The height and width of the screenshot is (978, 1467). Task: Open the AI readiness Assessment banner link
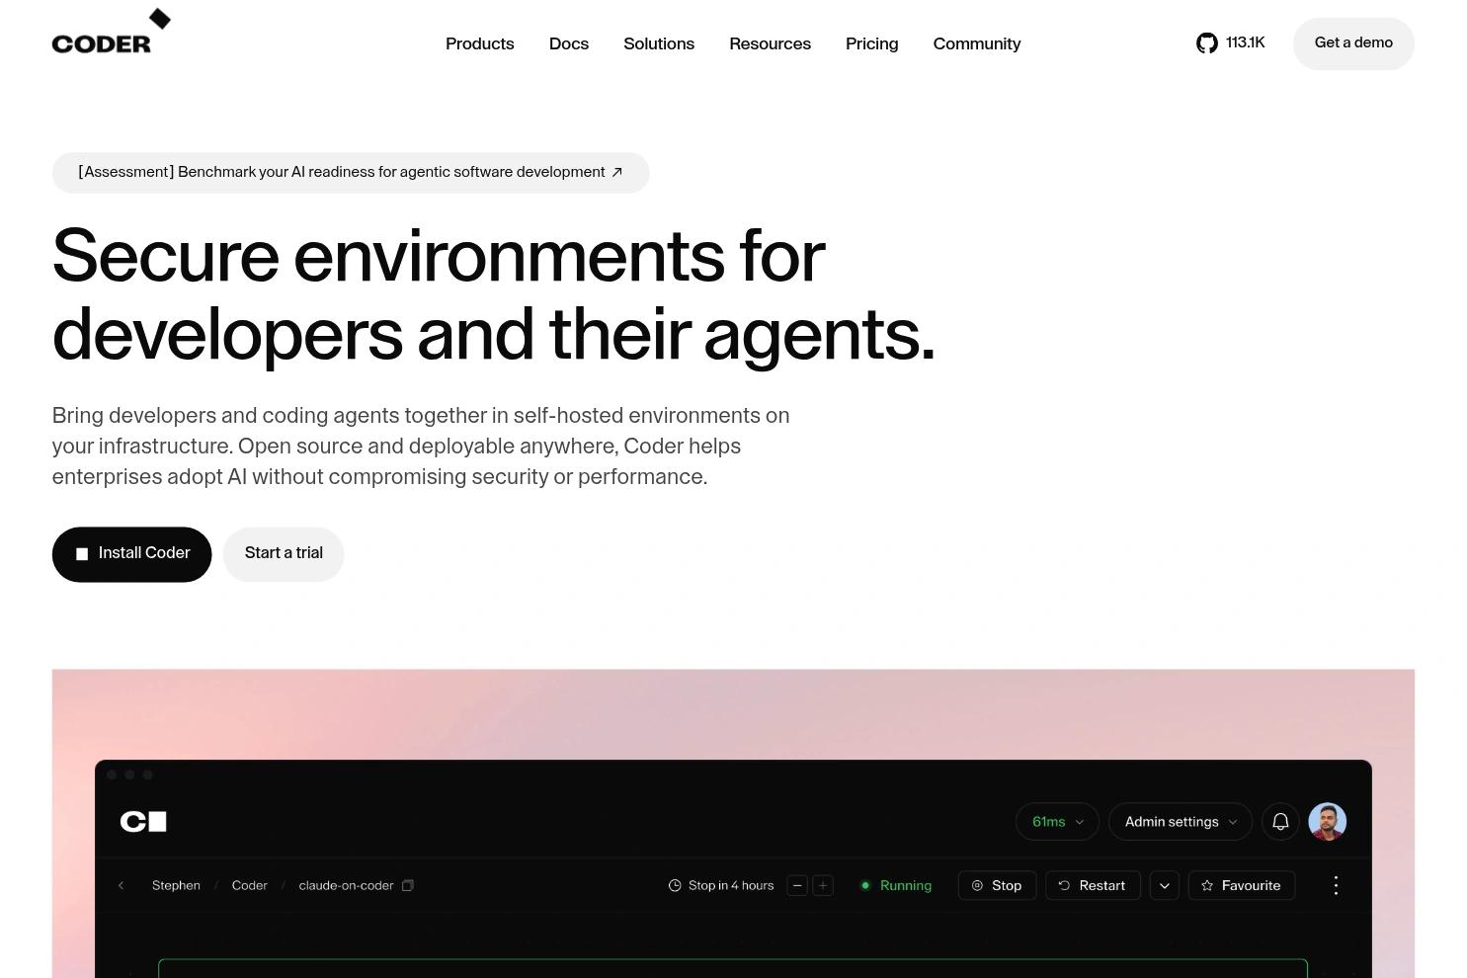351,173
